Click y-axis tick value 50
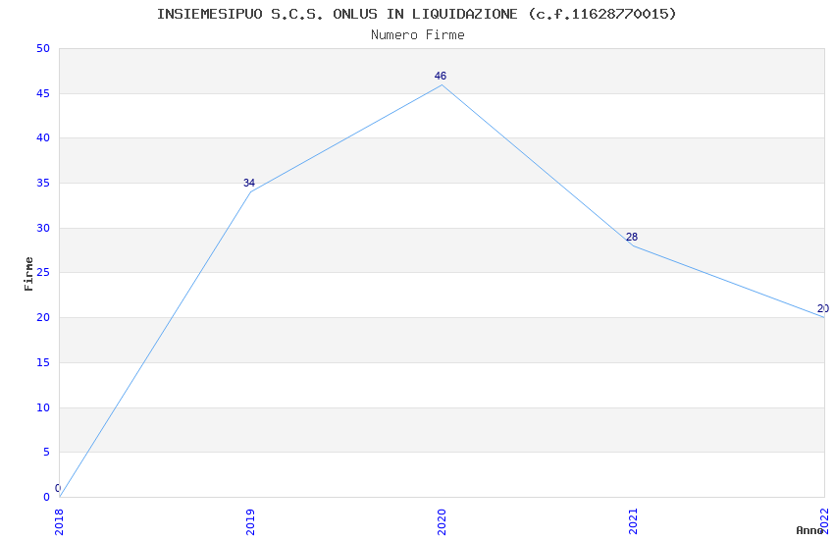The image size is (834, 540). coord(43,48)
